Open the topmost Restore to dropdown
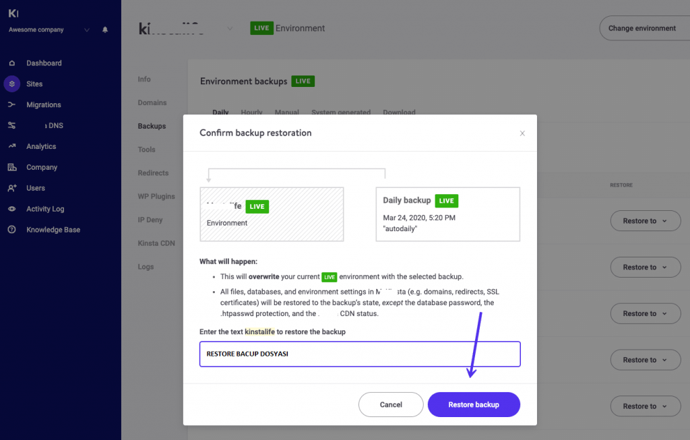Image resolution: width=690 pixels, height=440 pixels. coord(645,220)
